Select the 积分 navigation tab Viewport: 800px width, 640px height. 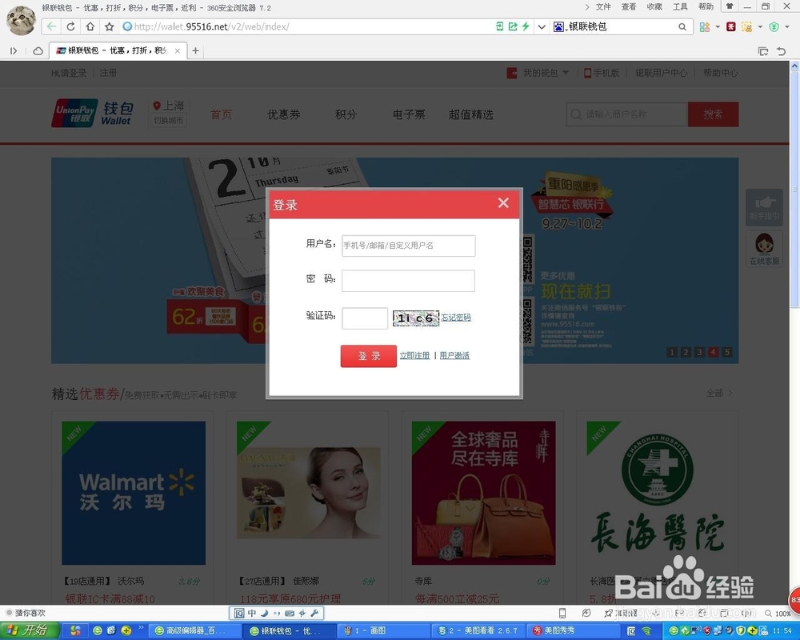pyautogui.click(x=346, y=114)
